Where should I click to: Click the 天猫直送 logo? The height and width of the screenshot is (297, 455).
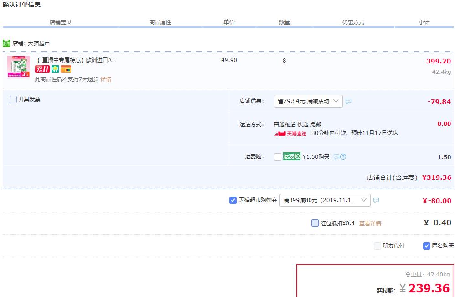click(x=290, y=134)
